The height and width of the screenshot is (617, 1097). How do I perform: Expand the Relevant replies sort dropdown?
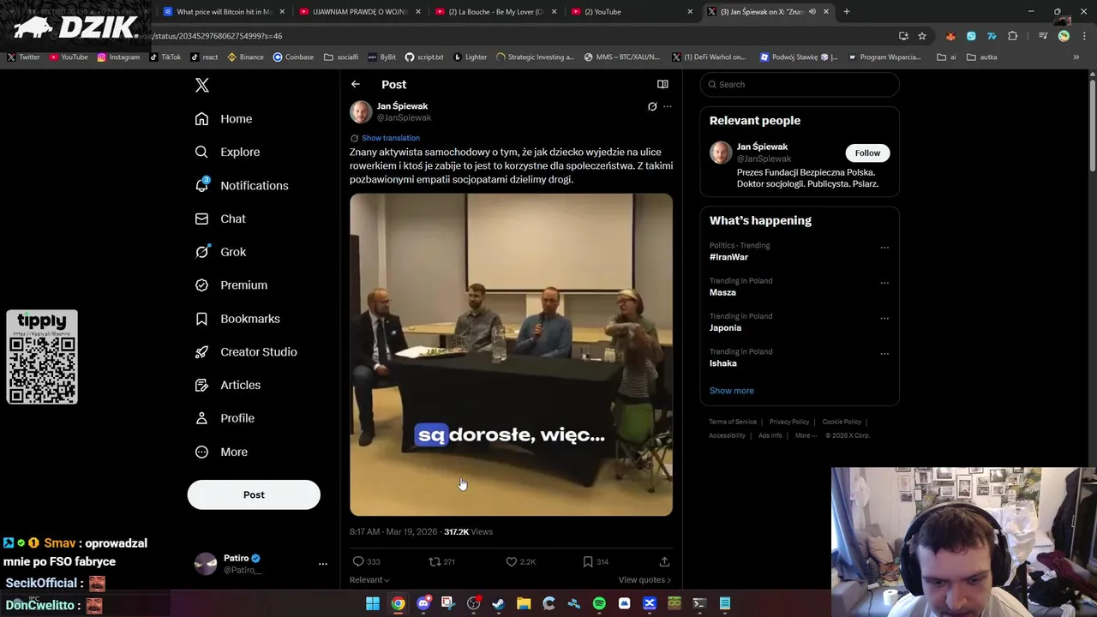(x=369, y=580)
